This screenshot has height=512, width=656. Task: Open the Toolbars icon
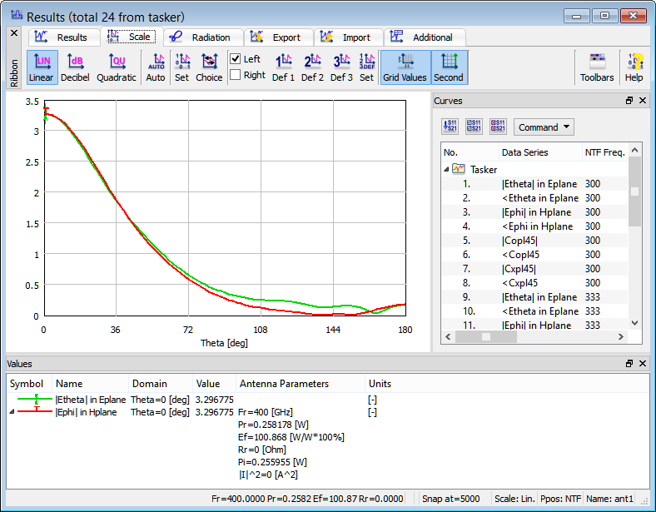click(597, 67)
